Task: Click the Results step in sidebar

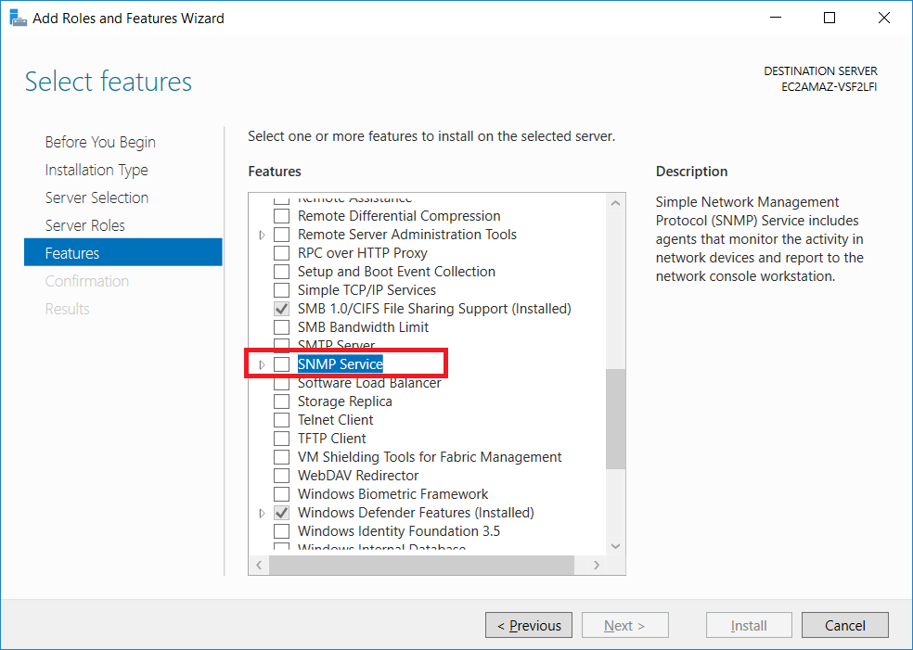Action: point(68,309)
